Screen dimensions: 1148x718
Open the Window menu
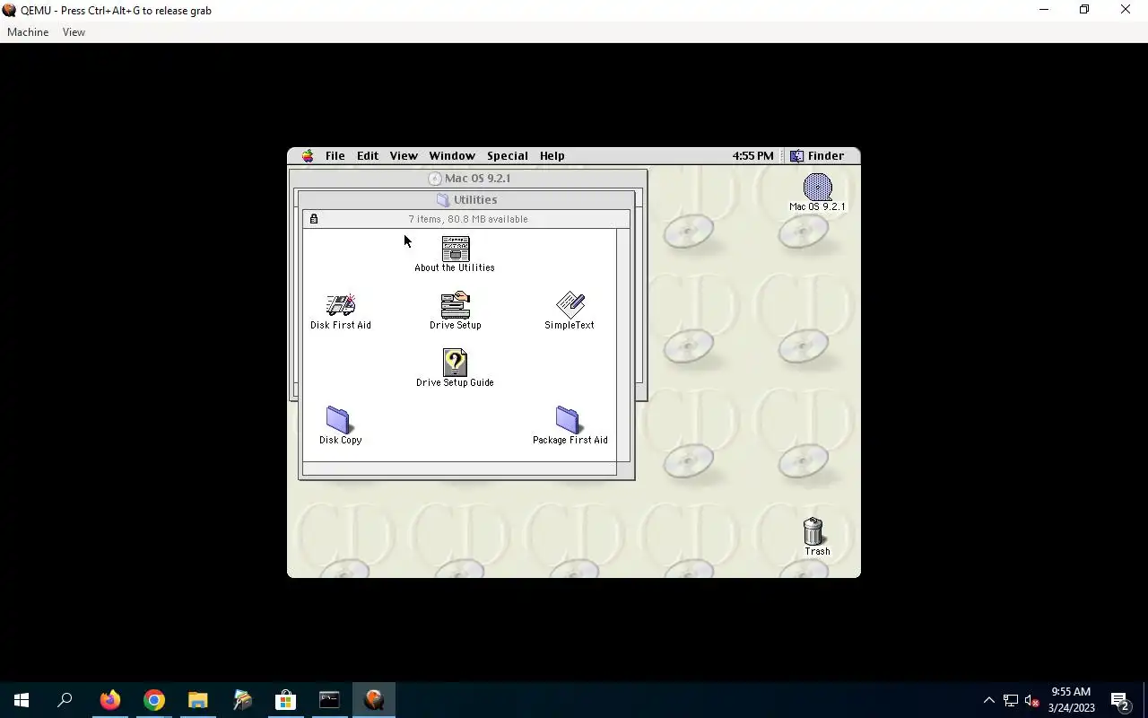pos(452,156)
